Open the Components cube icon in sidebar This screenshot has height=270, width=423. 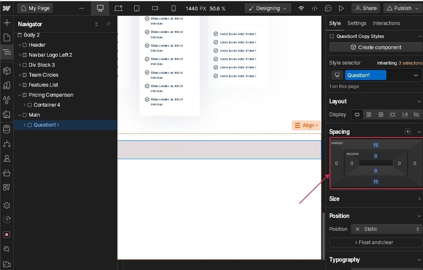[7, 71]
